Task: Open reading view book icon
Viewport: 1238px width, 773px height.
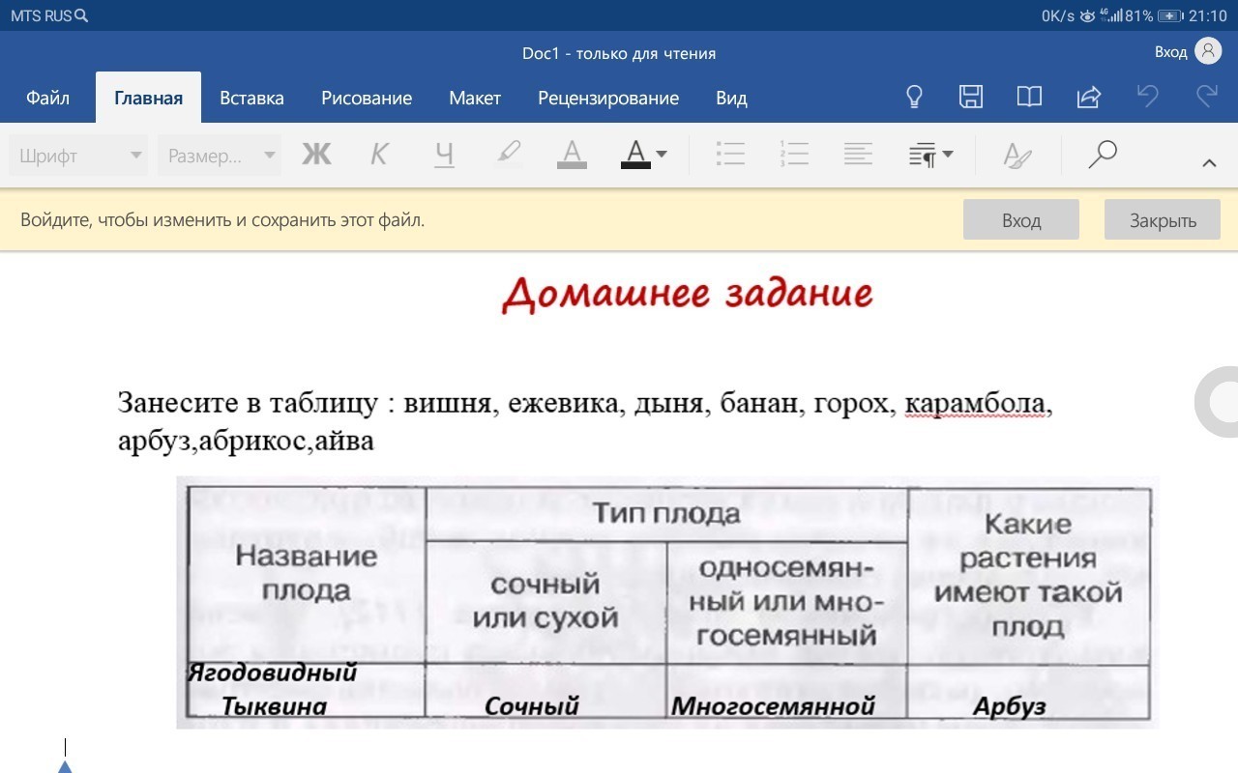Action: (x=1029, y=98)
